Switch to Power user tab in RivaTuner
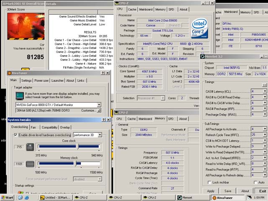Viewport: 268px width, 201px height. [41, 80]
